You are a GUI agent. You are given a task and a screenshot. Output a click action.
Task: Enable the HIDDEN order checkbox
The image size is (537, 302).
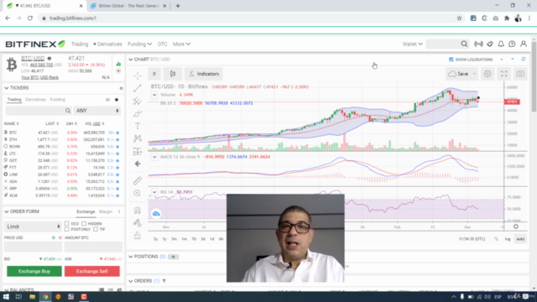84,224
